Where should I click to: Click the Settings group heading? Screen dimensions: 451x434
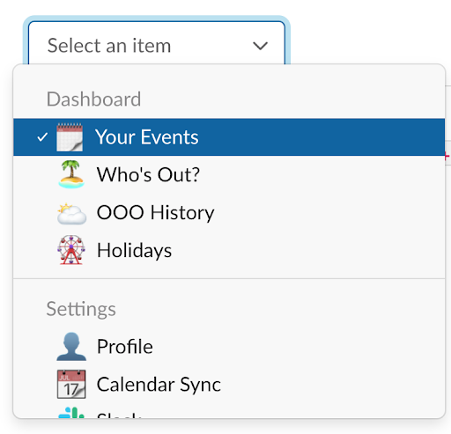[x=81, y=309]
